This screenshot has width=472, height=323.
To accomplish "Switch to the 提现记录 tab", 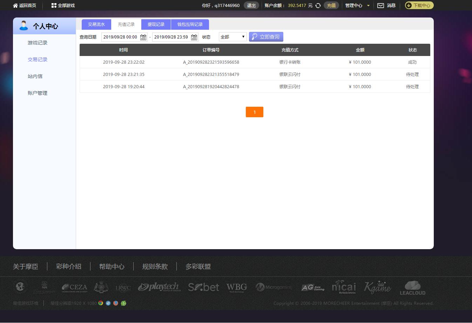I will tap(156, 24).
